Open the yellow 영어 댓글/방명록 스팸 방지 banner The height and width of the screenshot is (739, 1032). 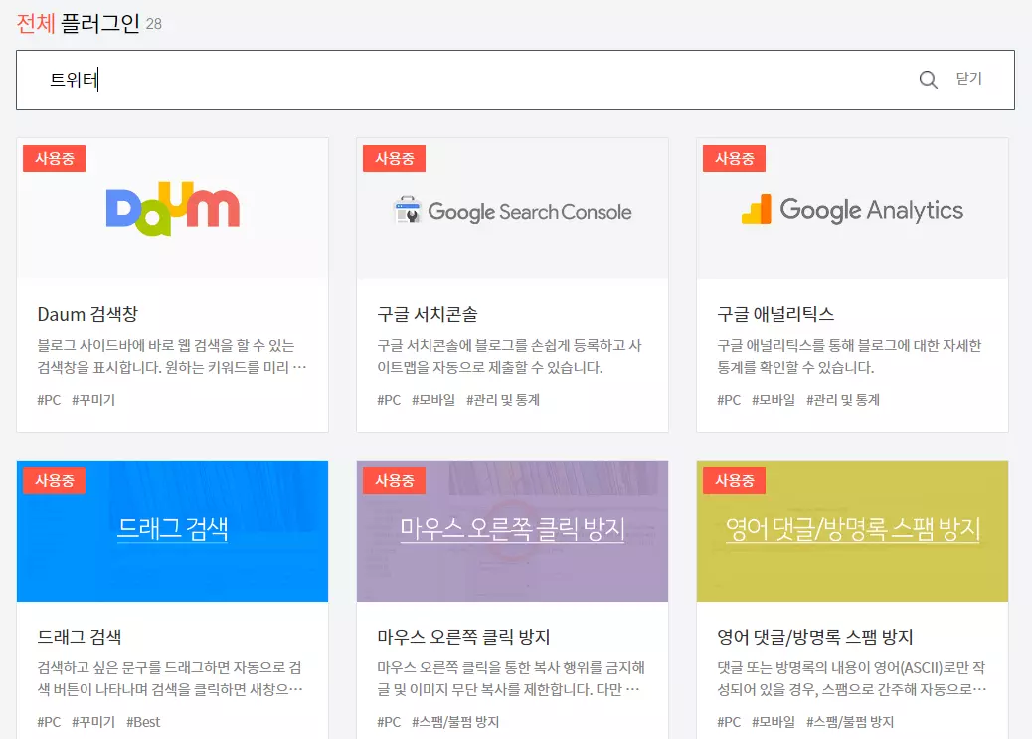852,531
